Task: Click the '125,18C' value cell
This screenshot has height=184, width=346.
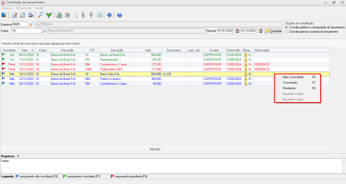Action: point(148,60)
